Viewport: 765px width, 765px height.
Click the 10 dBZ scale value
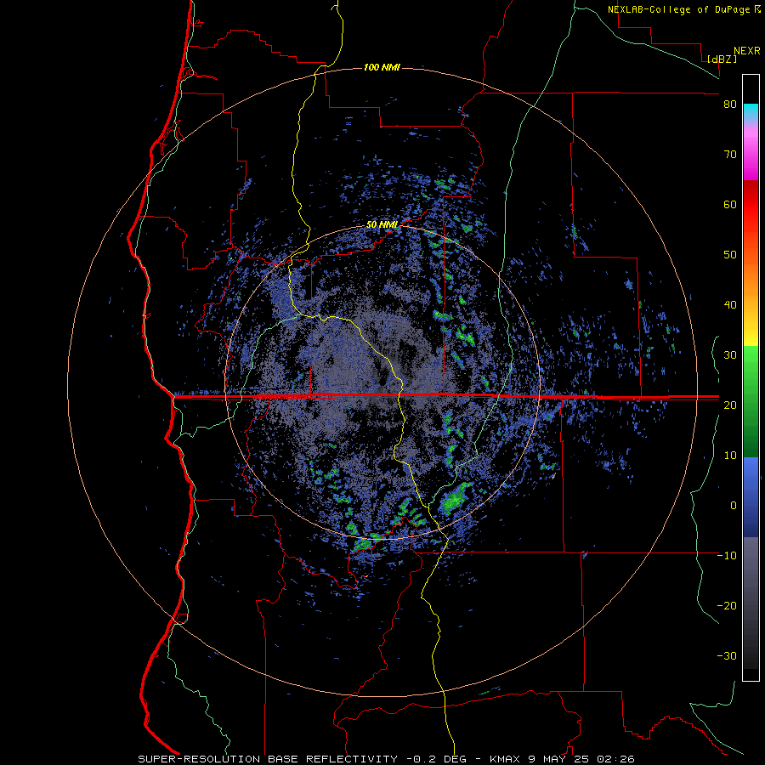[x=730, y=456]
